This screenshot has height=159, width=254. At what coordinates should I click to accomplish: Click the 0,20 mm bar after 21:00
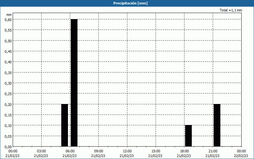[217, 125]
